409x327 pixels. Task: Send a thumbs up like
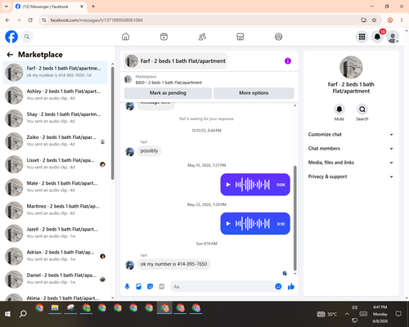291,286
